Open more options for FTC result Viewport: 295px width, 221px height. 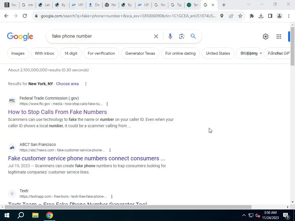(107, 104)
